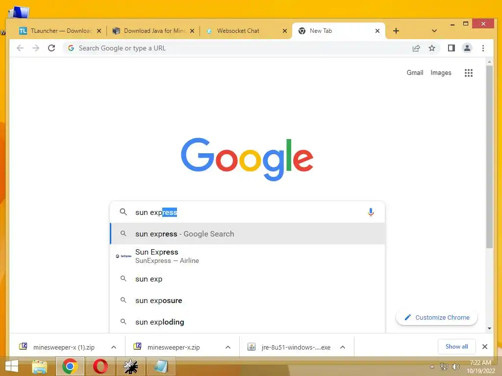Image resolution: width=502 pixels, height=376 pixels.
Task: Expand options for jre-8u51 download
Action: point(343,347)
